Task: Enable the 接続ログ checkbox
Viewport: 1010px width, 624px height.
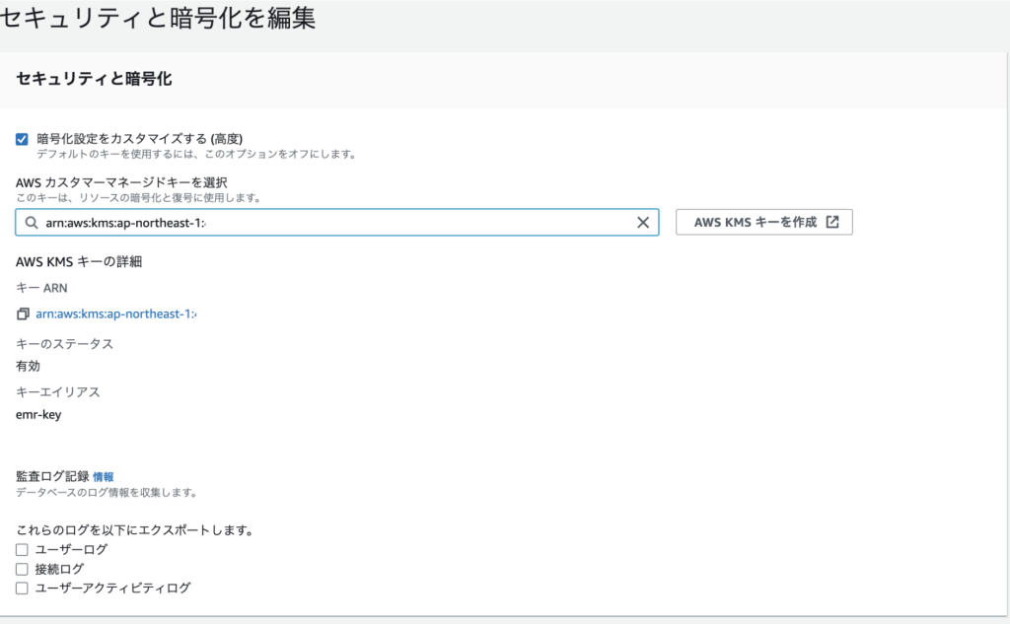Action: [22, 569]
